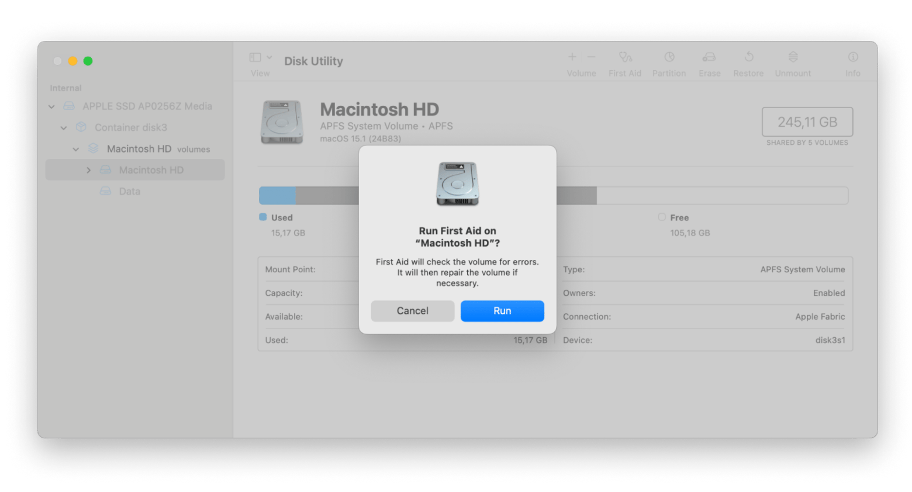Viewport: 912px width, 492px height.
Task: Click the Mount Point label
Action: click(290, 269)
